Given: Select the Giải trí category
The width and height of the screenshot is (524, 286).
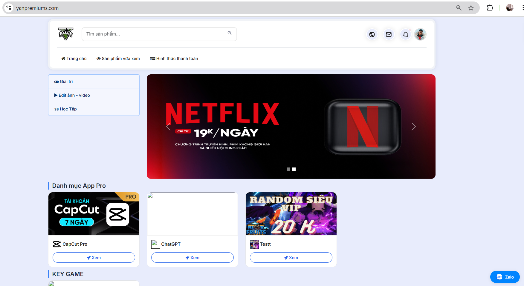Looking at the screenshot, I should tap(94, 82).
